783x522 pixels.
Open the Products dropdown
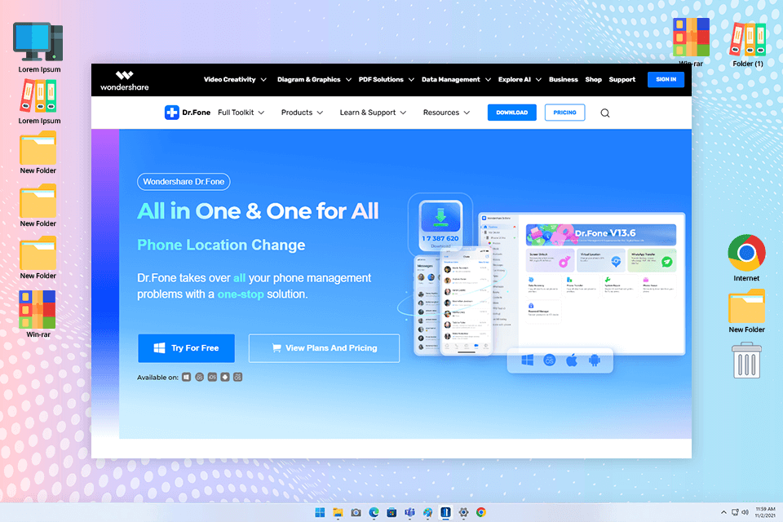(302, 113)
